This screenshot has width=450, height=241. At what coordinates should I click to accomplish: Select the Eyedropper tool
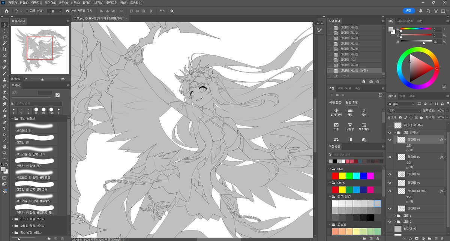4,61
